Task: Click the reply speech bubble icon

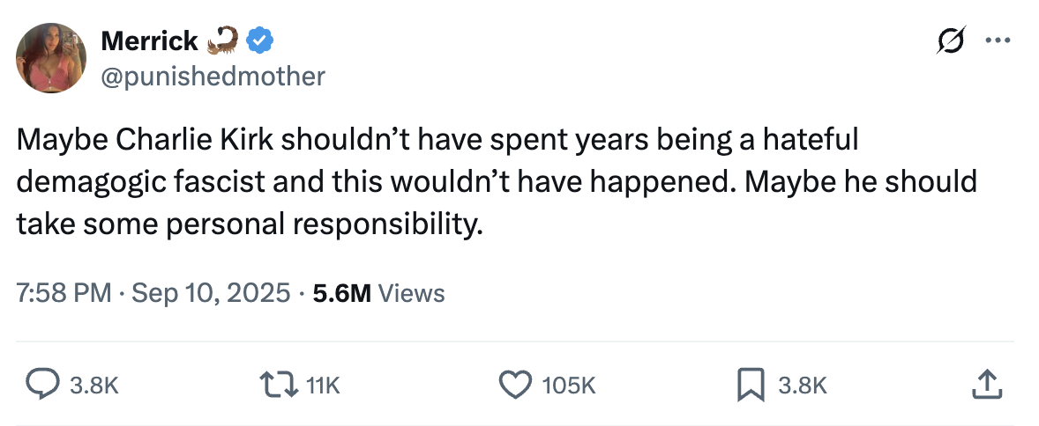Action: coord(40,384)
